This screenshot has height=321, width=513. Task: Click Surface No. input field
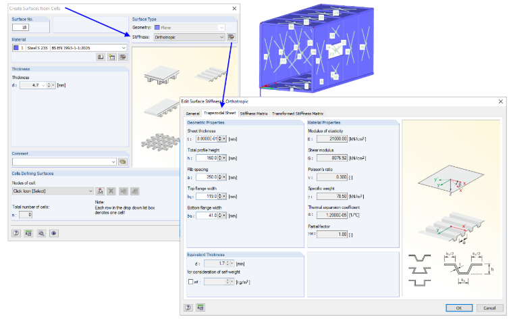(x=21, y=27)
